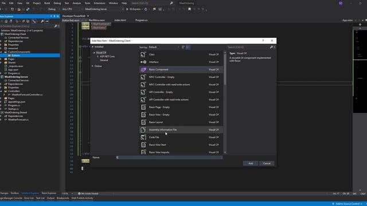Switch to the Program.cs editor tab
The width and height of the screenshot is (367, 206).
click(142, 21)
